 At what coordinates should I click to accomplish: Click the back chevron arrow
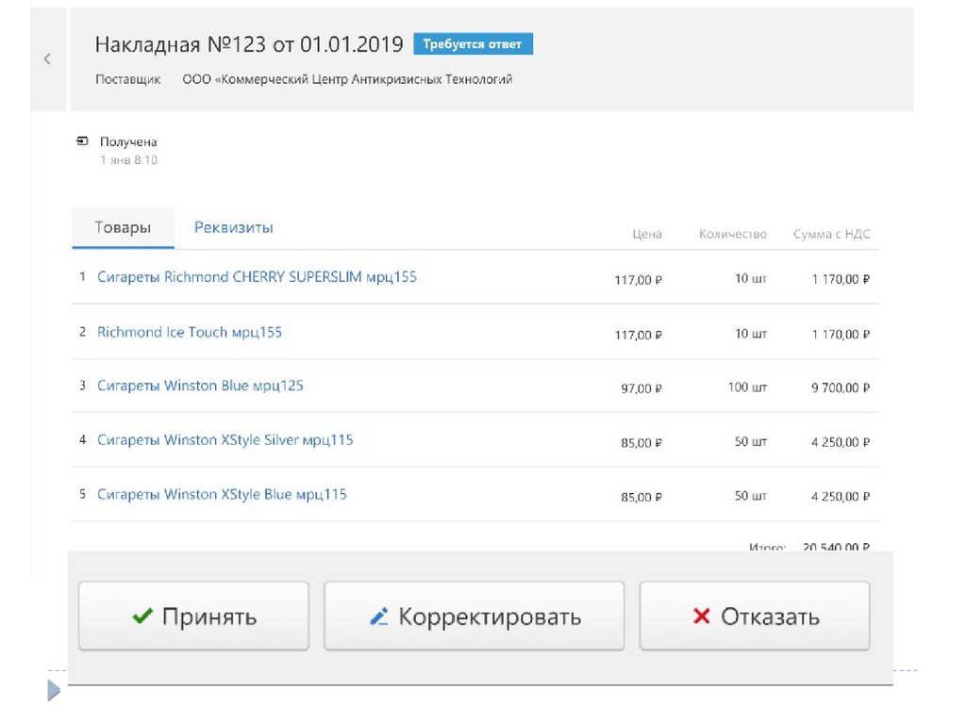click(x=47, y=59)
